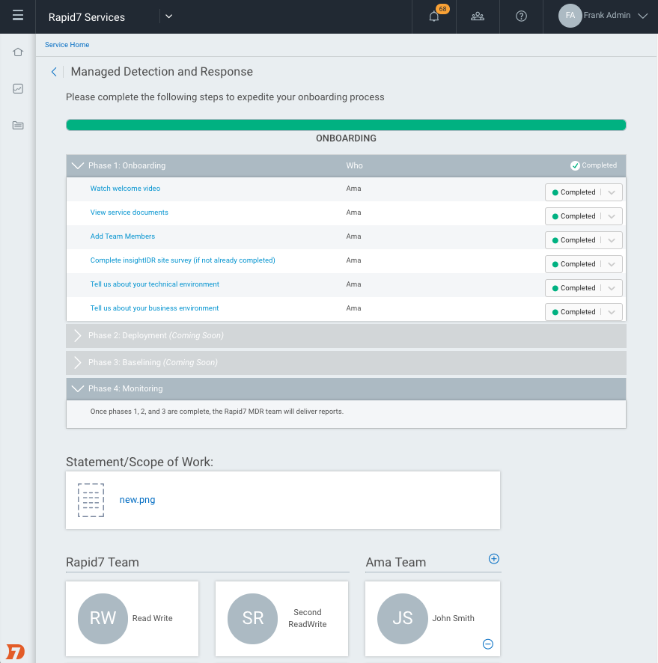The width and height of the screenshot is (658, 663).
Task: Click the JS avatar for John Smith
Action: [402, 619]
